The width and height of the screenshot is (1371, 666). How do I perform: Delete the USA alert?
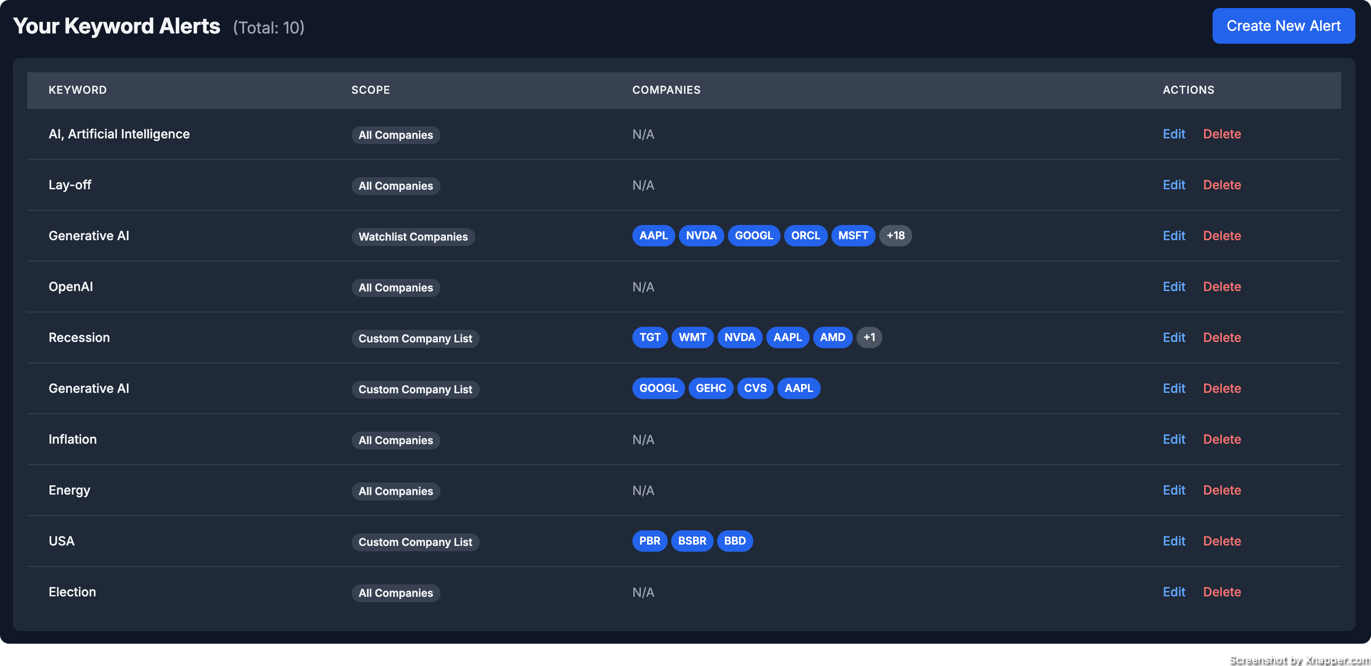[x=1221, y=541]
